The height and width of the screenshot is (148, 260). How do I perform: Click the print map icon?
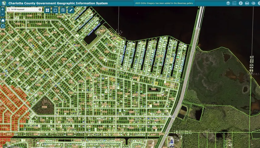247,3
